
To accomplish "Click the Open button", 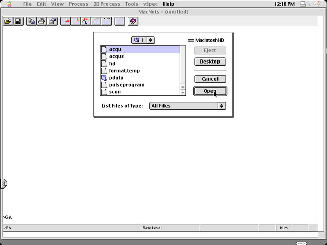I will [210, 91].
